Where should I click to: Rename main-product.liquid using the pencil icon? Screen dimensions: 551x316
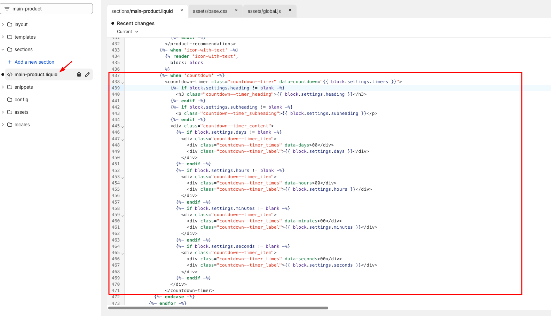point(87,74)
